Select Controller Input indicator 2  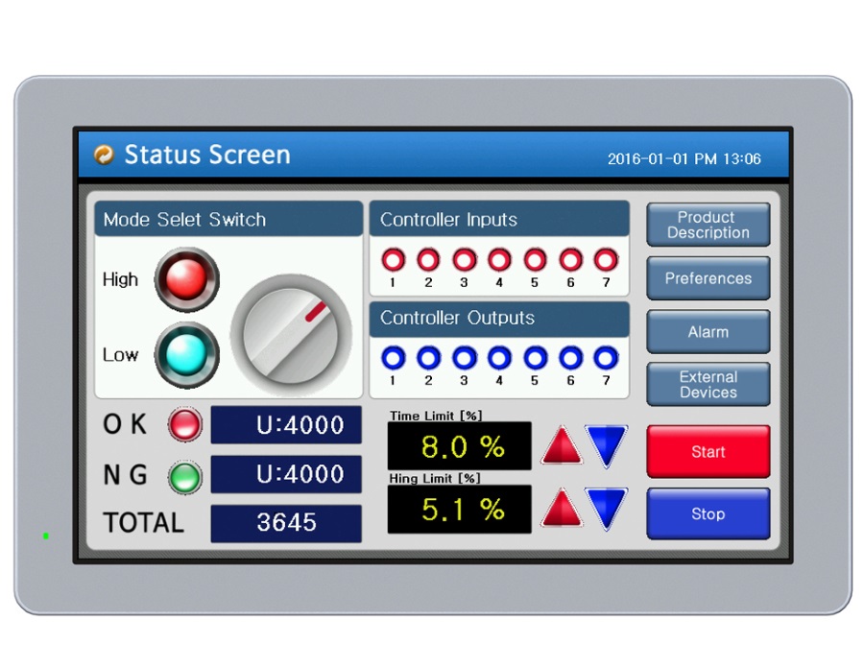point(428,259)
